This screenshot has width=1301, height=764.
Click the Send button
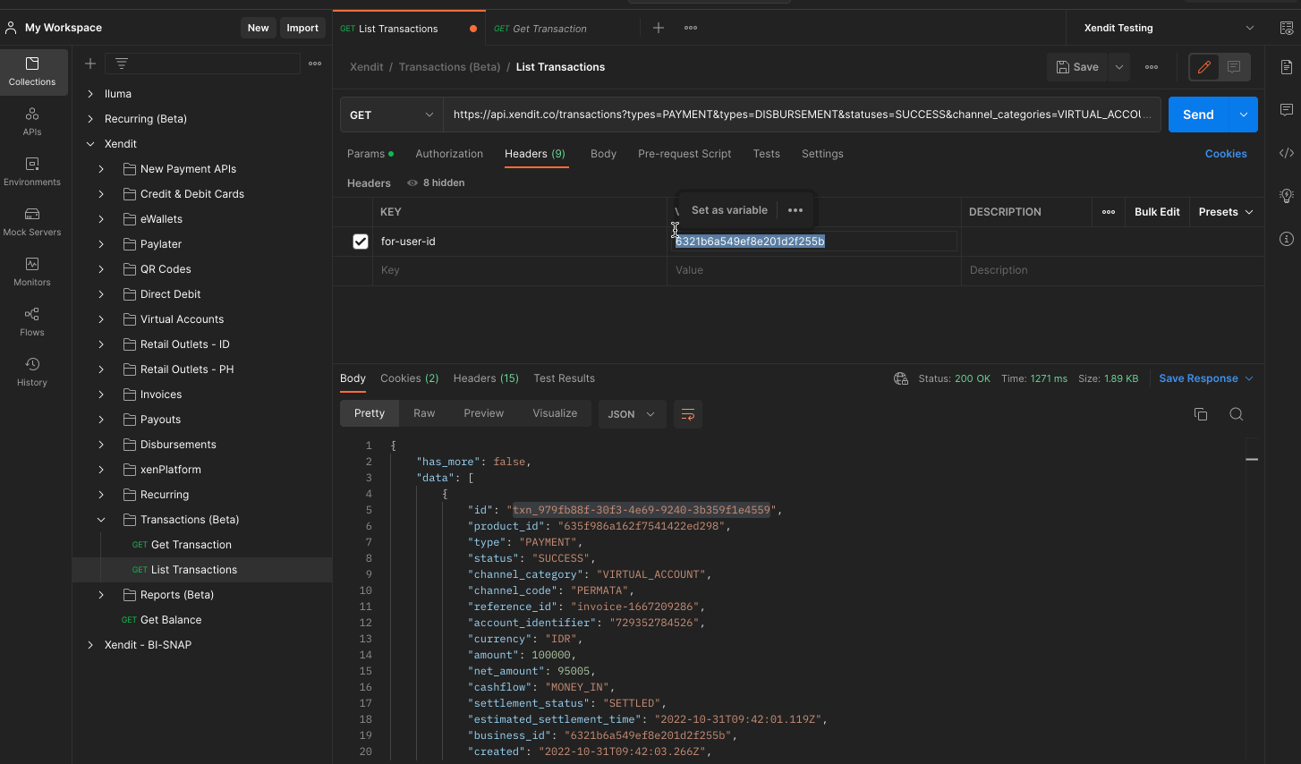1199,115
